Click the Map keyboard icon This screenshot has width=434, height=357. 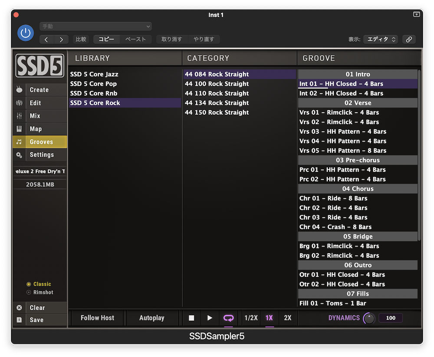pyautogui.click(x=19, y=129)
